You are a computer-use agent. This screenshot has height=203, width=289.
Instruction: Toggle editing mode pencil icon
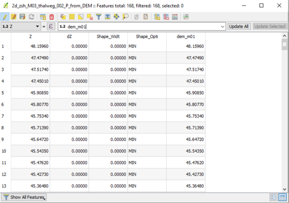click(x=5, y=17)
